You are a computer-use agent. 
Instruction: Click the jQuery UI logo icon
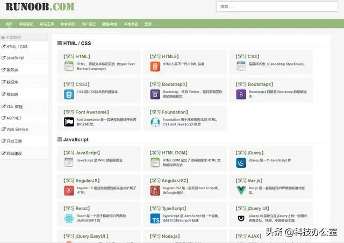(x=241, y=218)
